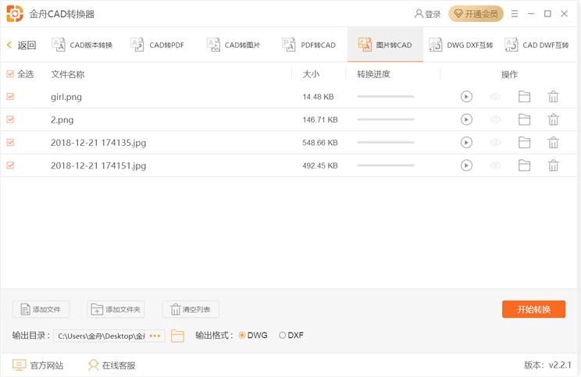The width and height of the screenshot is (581, 377).
Task: Open folder for the 2.png row
Action: click(x=524, y=119)
